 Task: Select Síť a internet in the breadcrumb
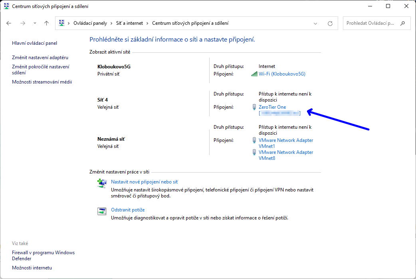pos(129,23)
